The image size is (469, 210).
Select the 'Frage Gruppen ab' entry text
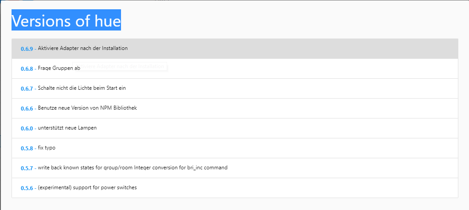(59, 68)
